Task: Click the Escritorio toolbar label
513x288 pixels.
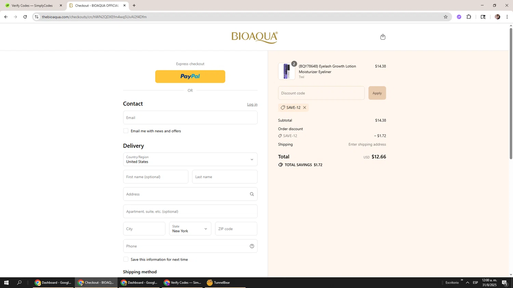Action: pos(452,283)
